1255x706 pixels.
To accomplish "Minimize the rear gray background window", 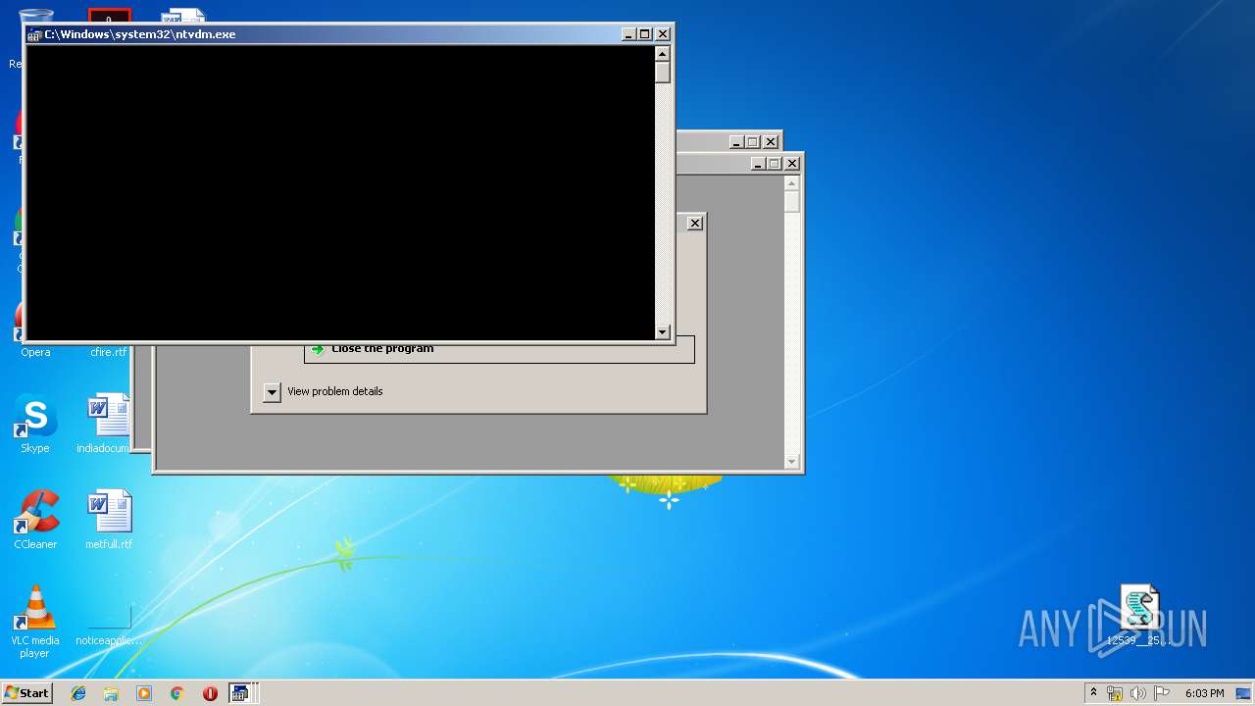I will coord(736,142).
